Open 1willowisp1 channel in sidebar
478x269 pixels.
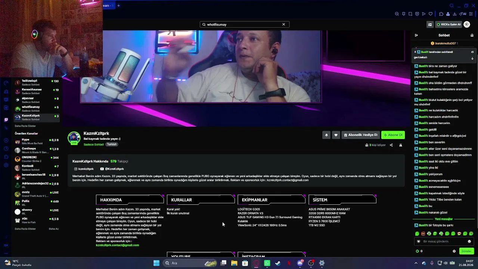click(x=37, y=83)
